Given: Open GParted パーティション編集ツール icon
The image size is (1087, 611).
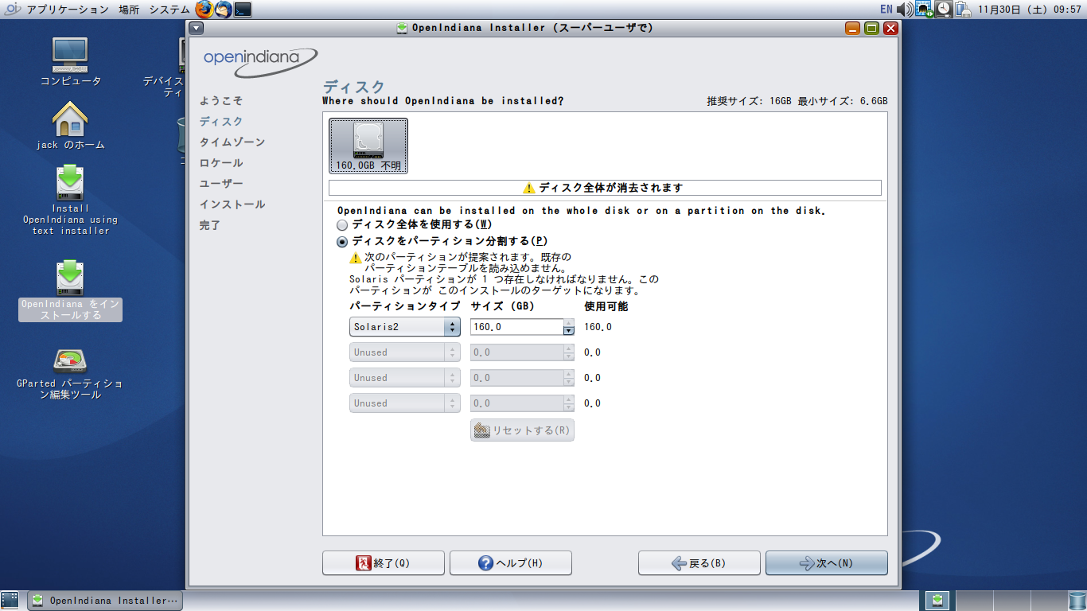Looking at the screenshot, I should coord(71,374).
